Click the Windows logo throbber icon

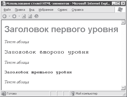pos(120,9)
